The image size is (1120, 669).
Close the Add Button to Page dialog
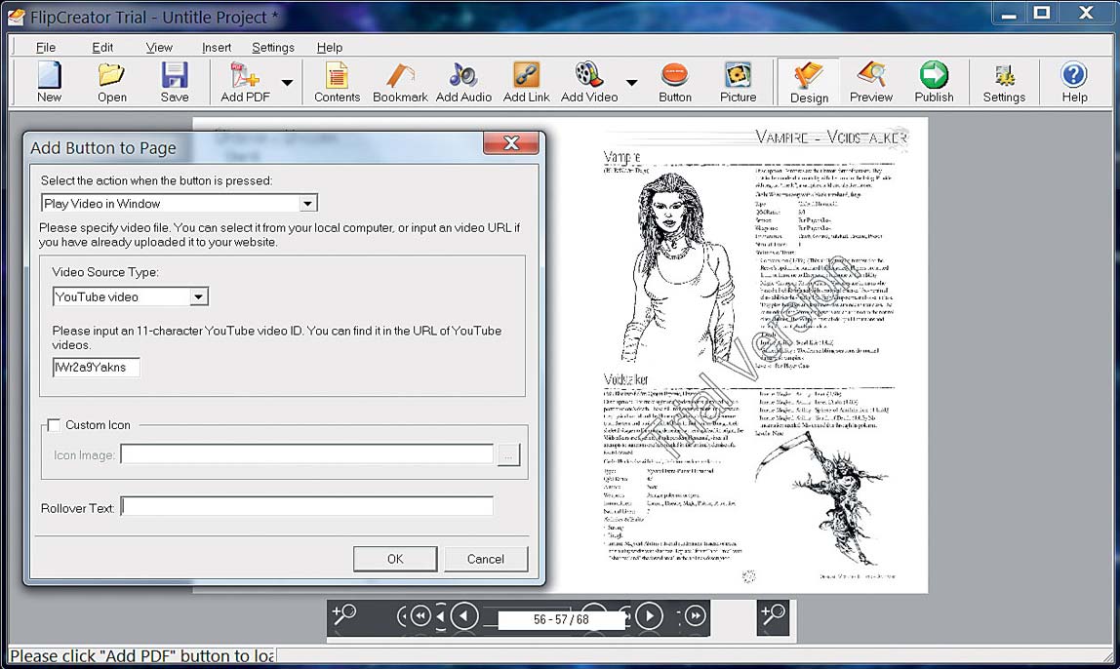[x=510, y=142]
